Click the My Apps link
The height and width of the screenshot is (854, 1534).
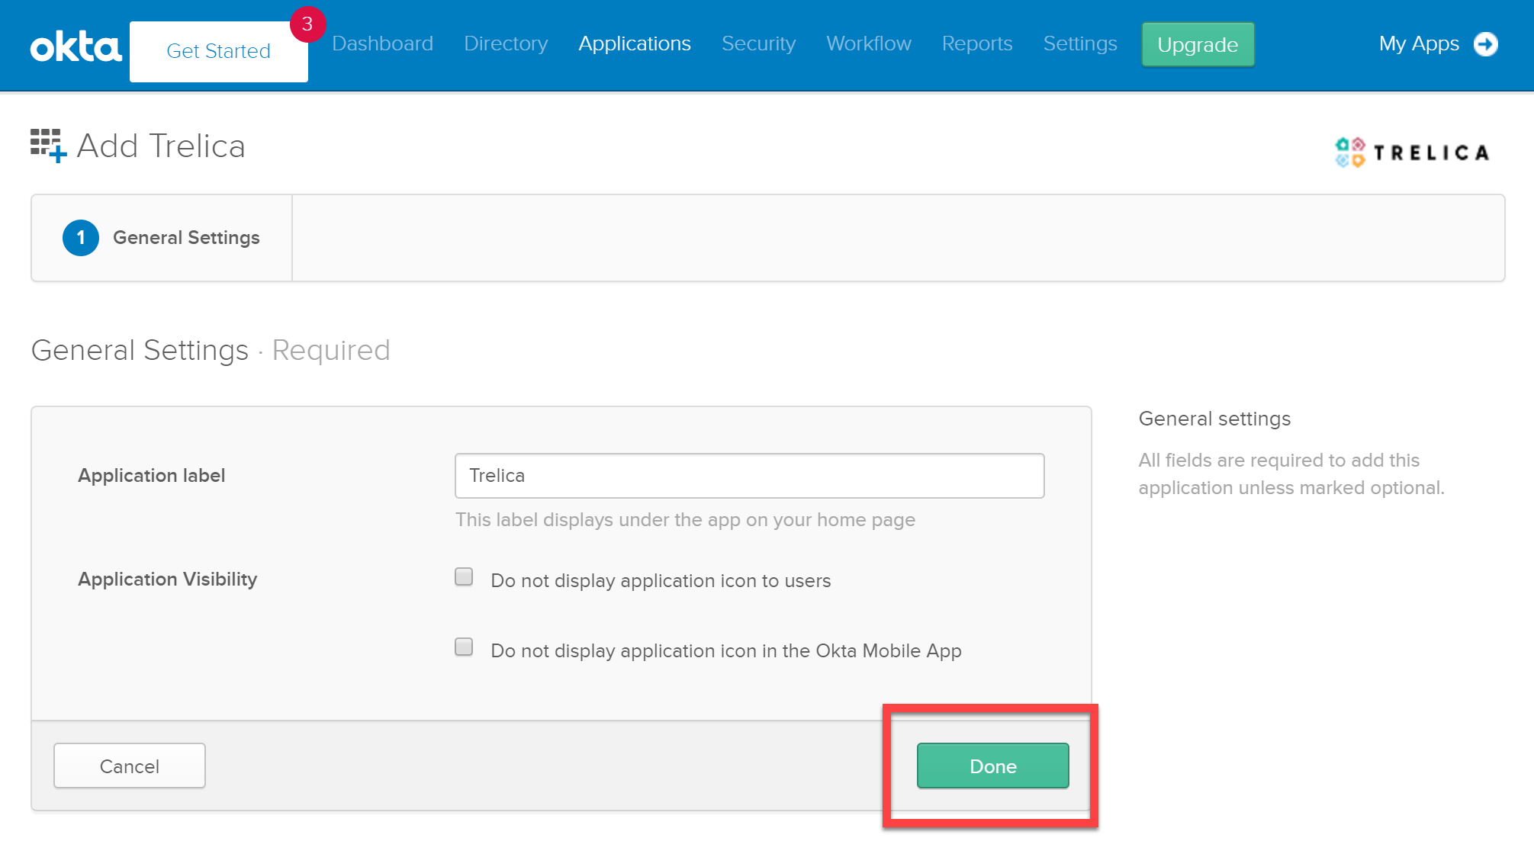tap(1419, 44)
